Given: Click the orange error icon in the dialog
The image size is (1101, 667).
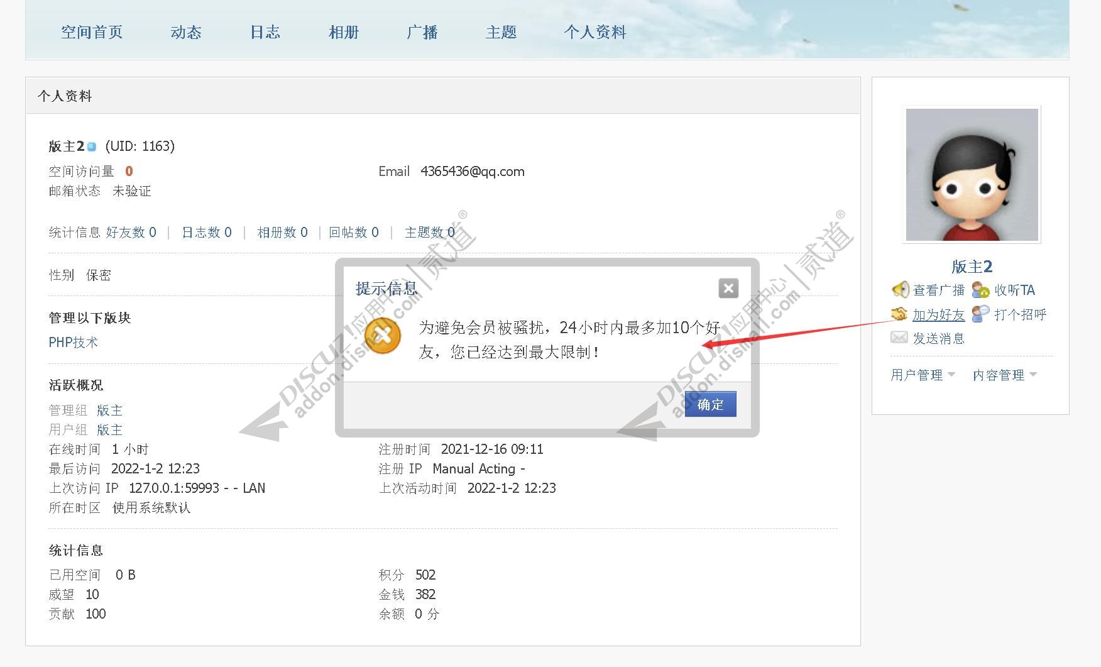Looking at the screenshot, I should (383, 335).
